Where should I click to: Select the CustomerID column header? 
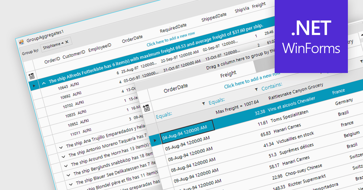(x=74, y=55)
